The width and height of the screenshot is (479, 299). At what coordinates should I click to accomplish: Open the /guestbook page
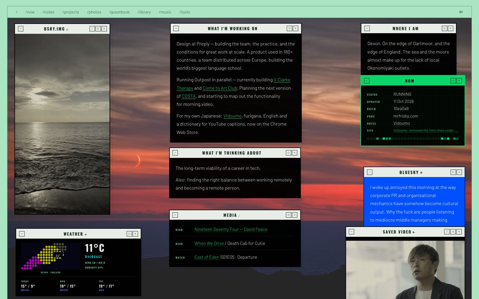[x=119, y=12]
